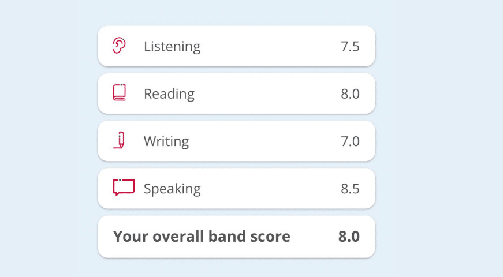
Task: Open the Reading score card
Action: pos(260,93)
